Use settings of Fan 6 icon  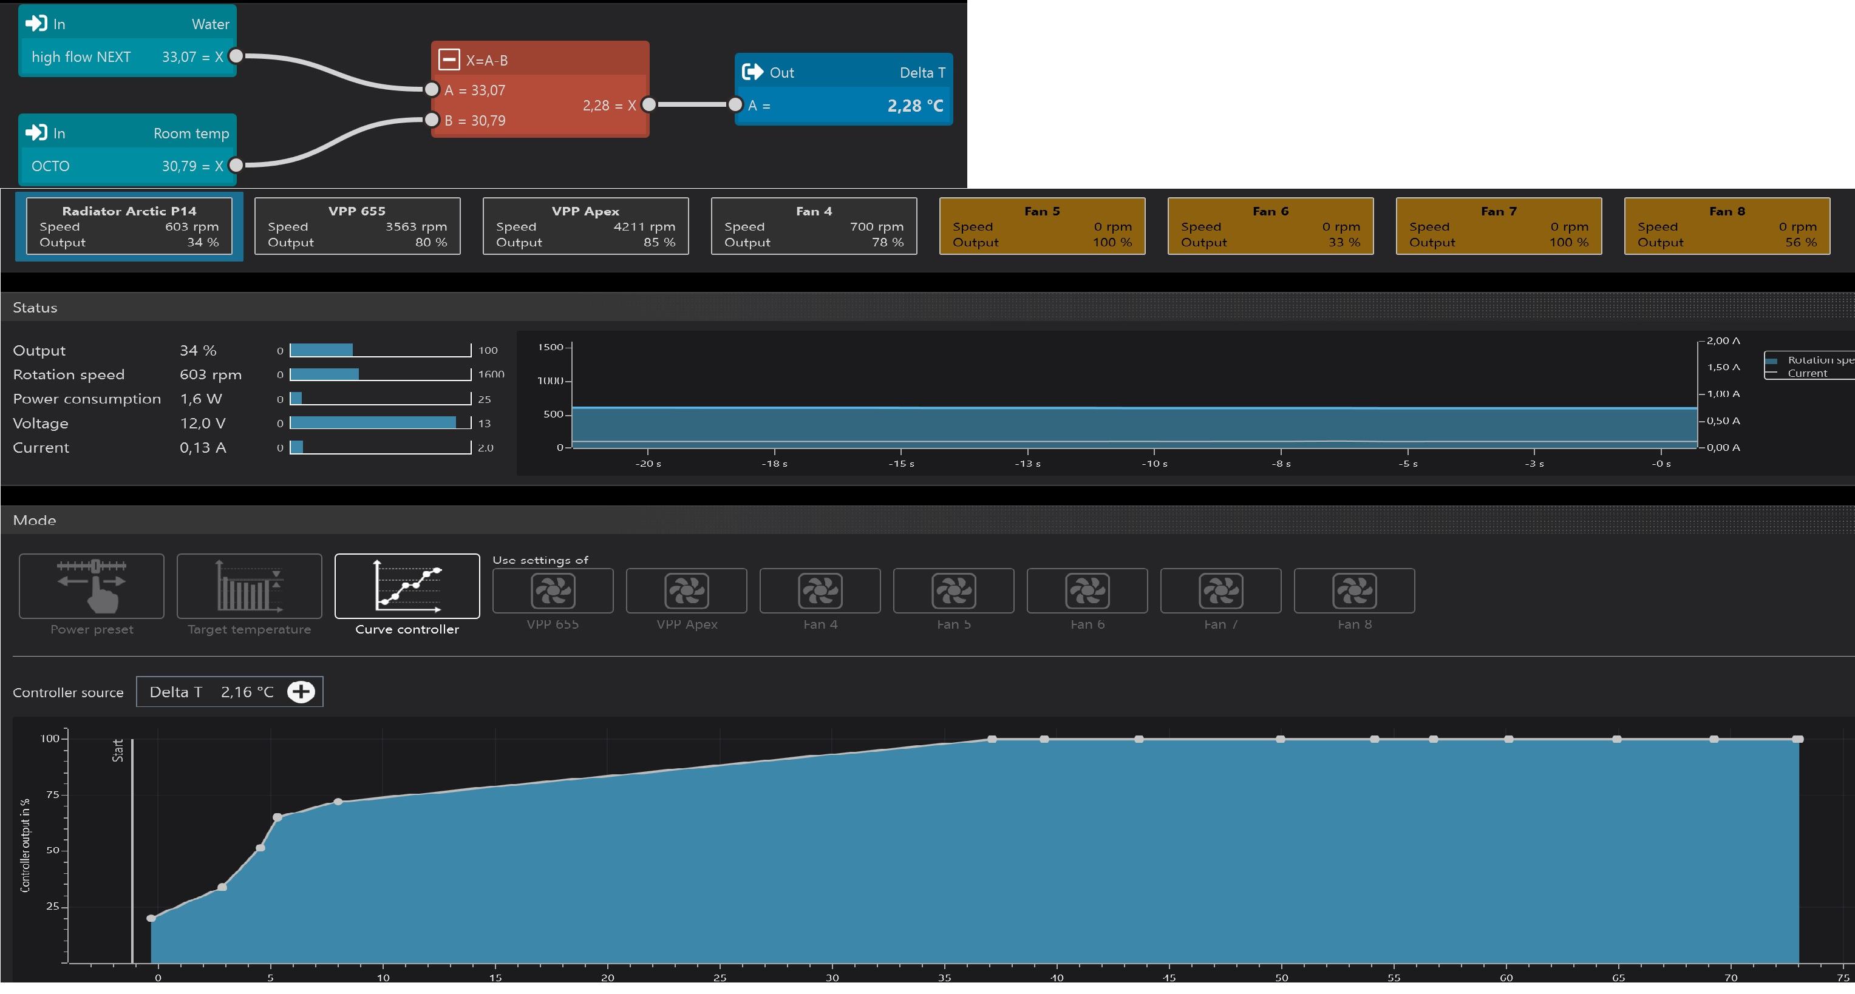(x=1087, y=591)
